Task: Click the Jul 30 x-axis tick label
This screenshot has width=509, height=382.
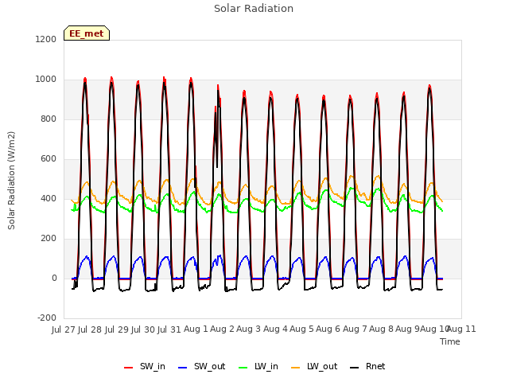Action: coord(143,329)
